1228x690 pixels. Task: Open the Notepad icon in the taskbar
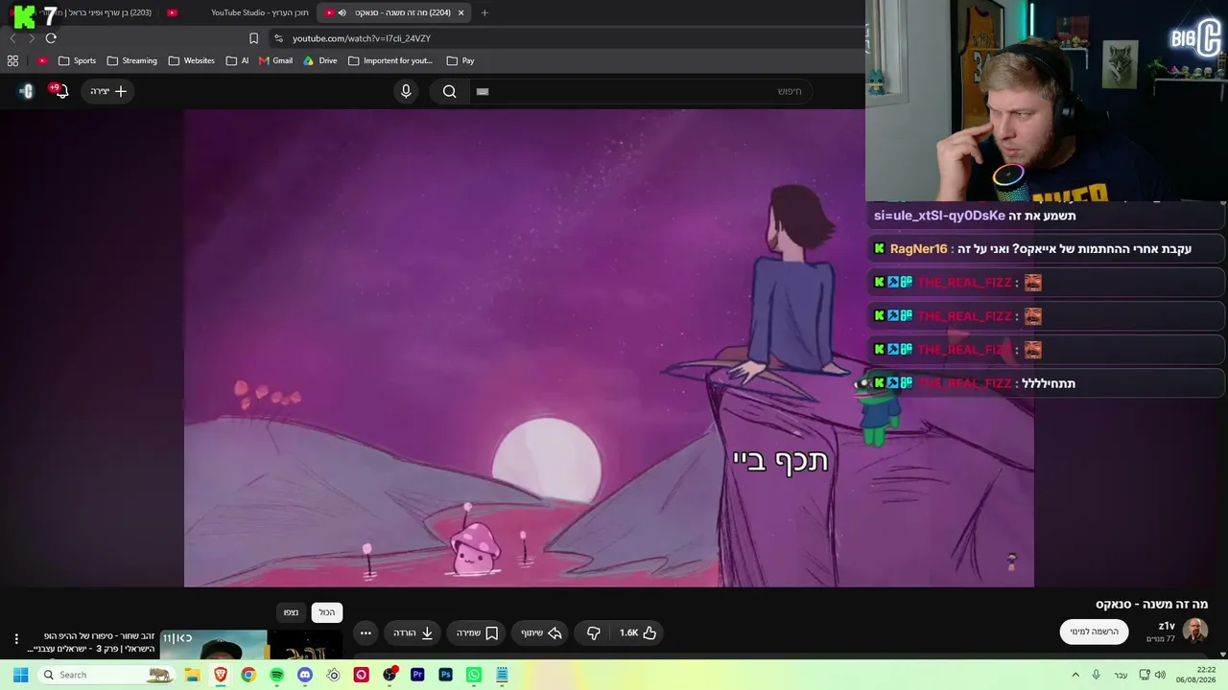pos(502,675)
